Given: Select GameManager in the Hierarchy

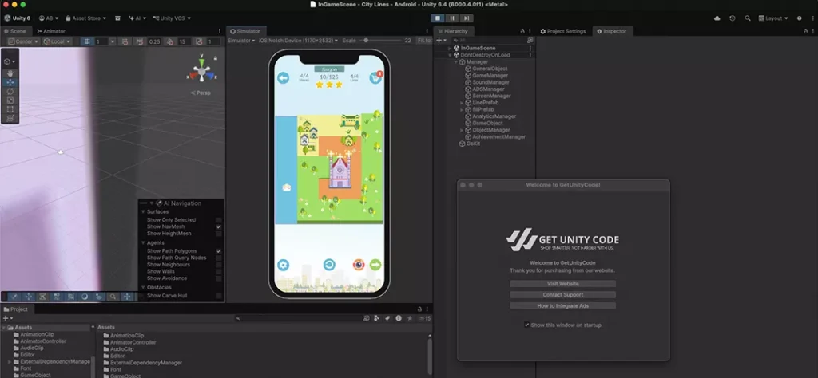Looking at the screenshot, I should (490, 76).
